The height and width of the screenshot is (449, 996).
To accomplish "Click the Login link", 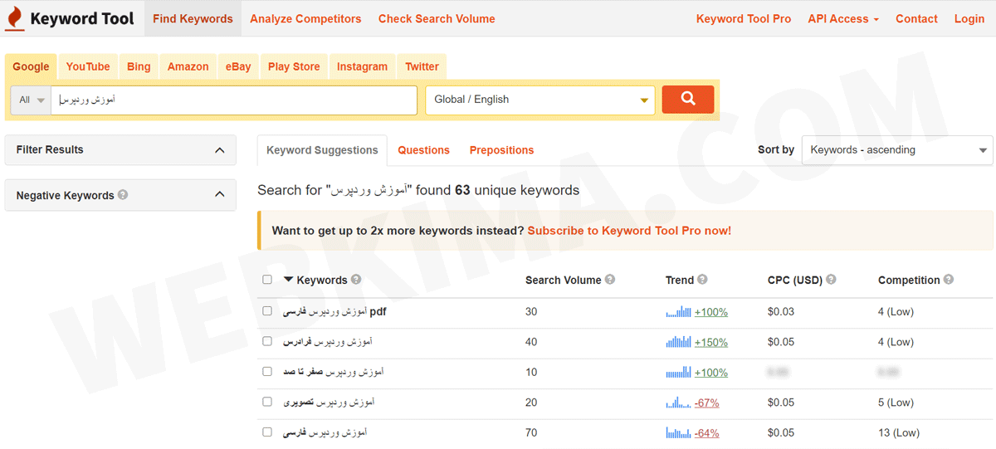I will click(969, 18).
